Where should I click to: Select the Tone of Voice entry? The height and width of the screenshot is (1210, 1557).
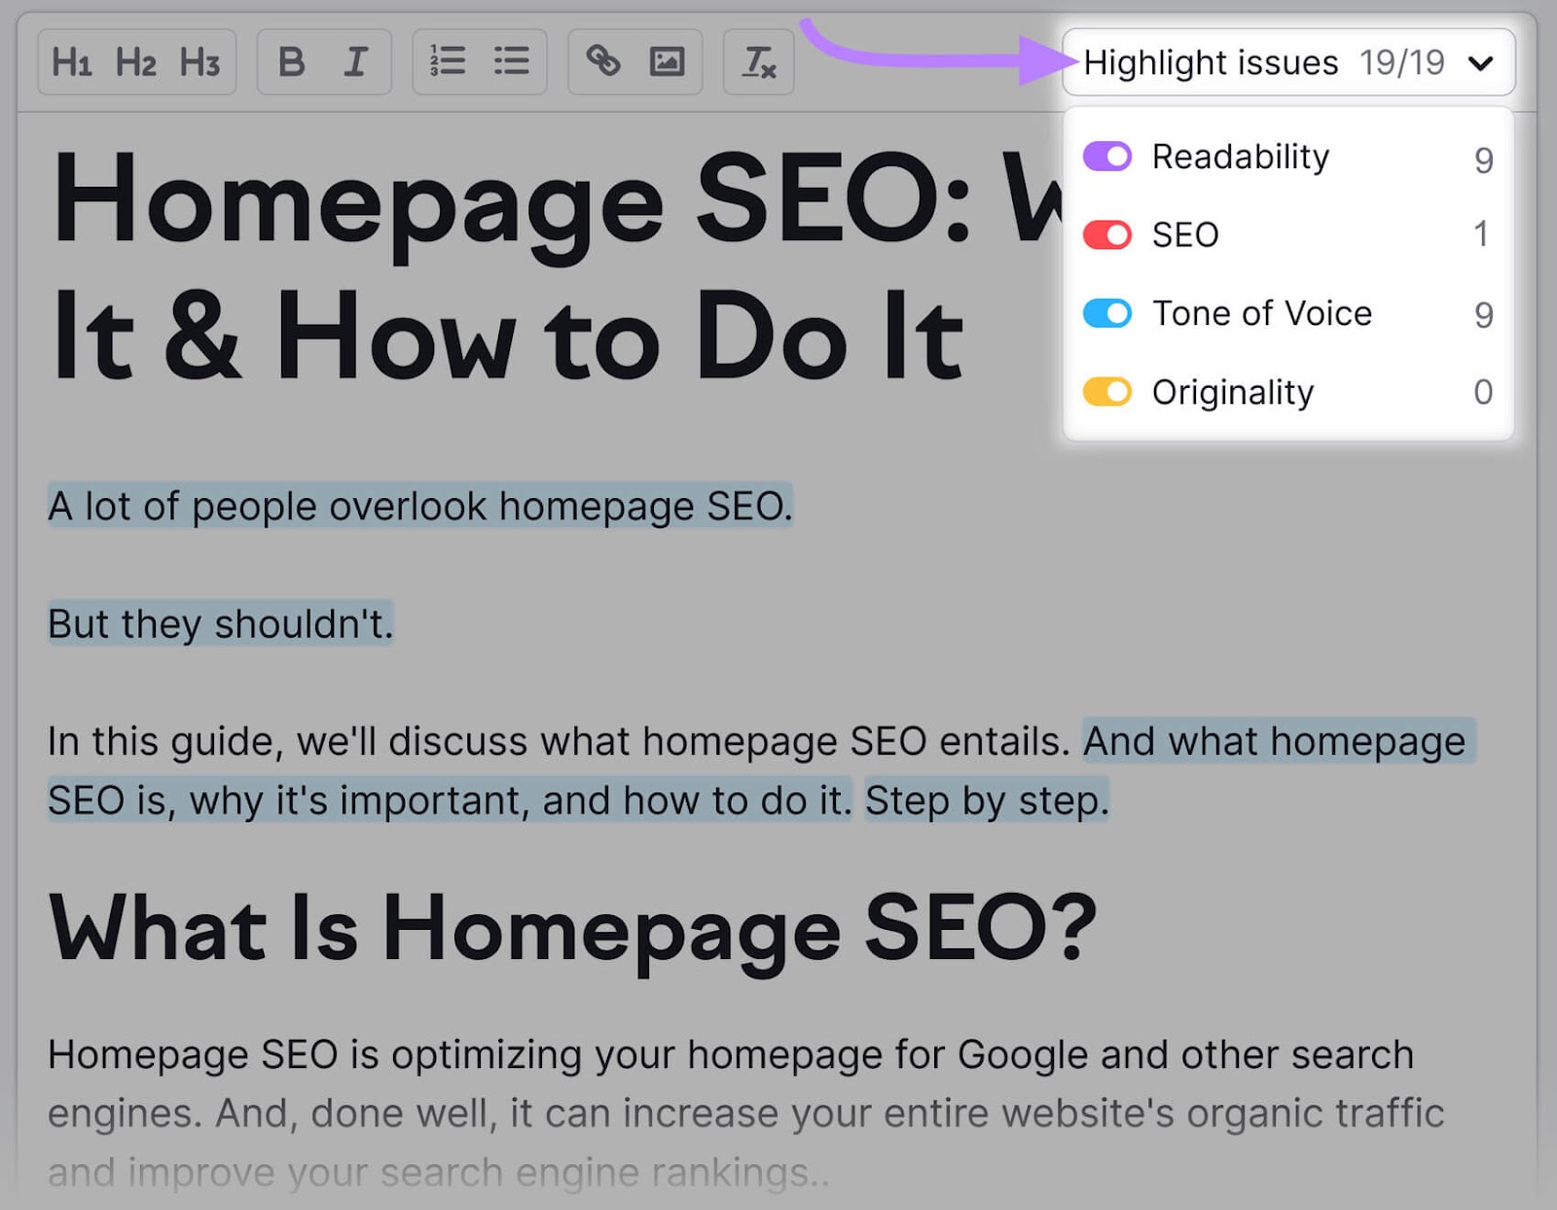[1262, 313]
